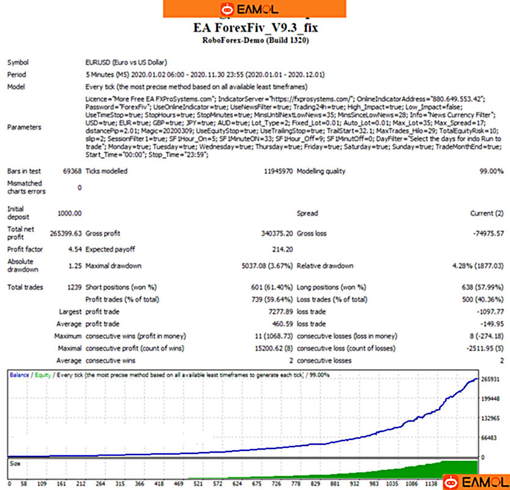Click the gross loss value -74975.57
Screen dimensions: 510x490
click(489, 233)
